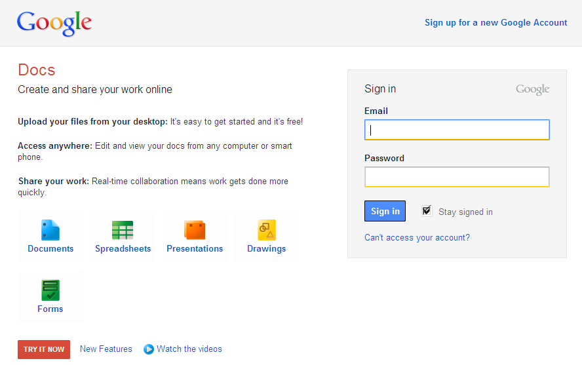Click the blue play icon beside Watch the videos
The width and height of the screenshot is (582, 365).
pyautogui.click(x=149, y=349)
